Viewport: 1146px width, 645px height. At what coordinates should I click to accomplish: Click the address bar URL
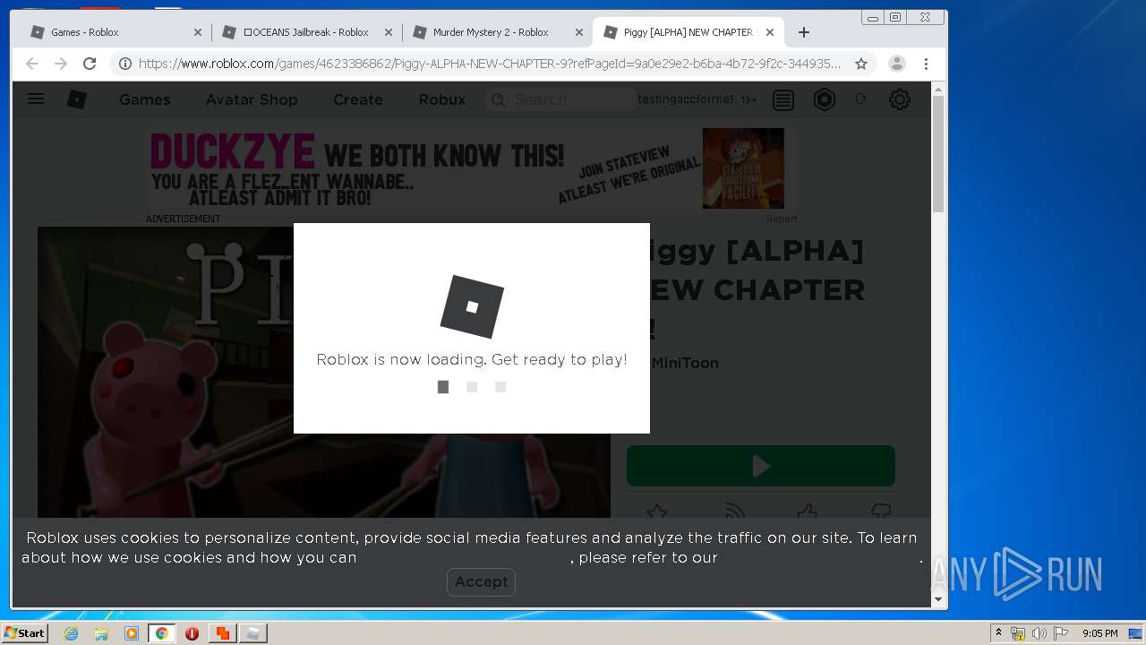point(490,64)
